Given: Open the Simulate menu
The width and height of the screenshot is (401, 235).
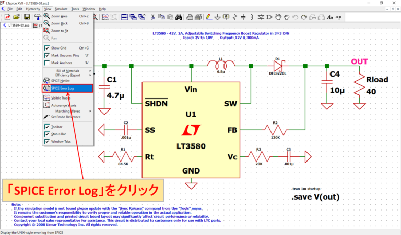Looking at the screenshot, I should [61, 9].
